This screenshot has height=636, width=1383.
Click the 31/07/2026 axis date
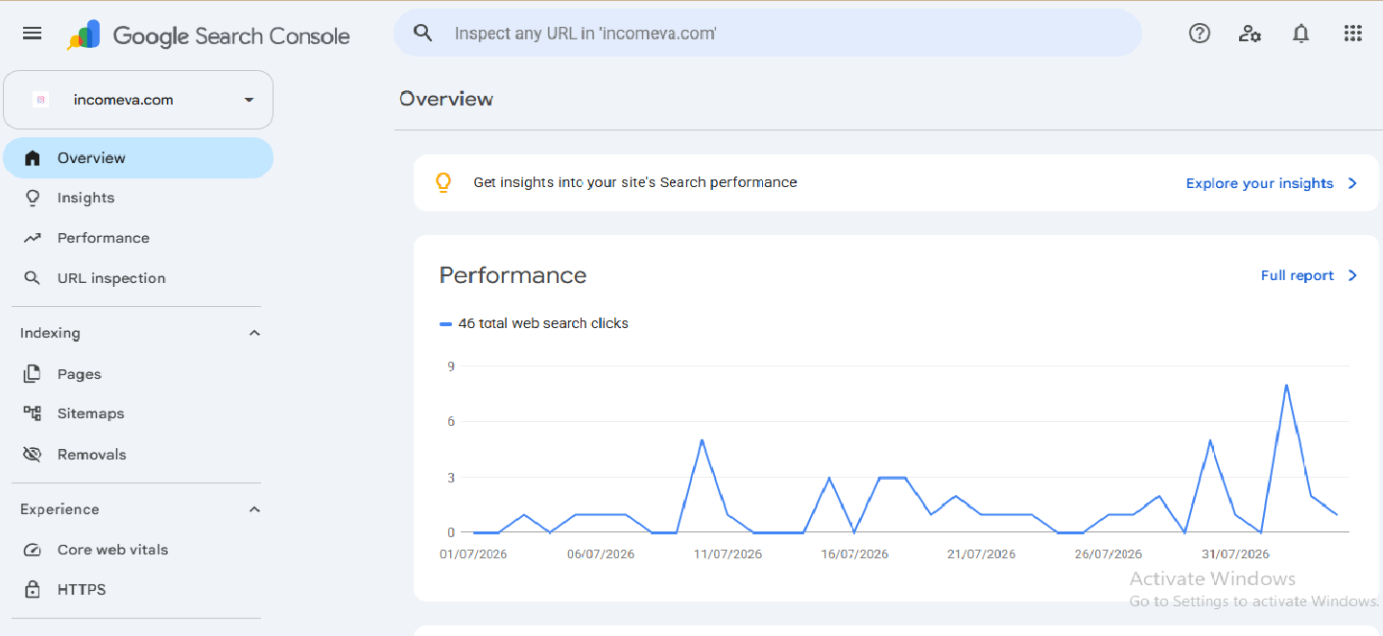click(x=1235, y=554)
